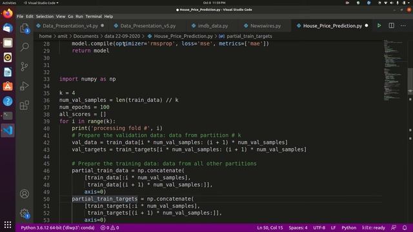Go to line via Ln 50, Col 15
The height and width of the screenshot is (232, 413).
pyautogui.click(x=270, y=227)
